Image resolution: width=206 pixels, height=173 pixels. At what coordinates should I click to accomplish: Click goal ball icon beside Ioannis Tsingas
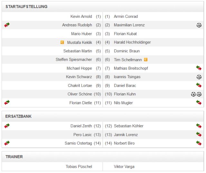click(199, 77)
